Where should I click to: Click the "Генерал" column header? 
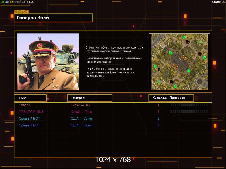89,98
